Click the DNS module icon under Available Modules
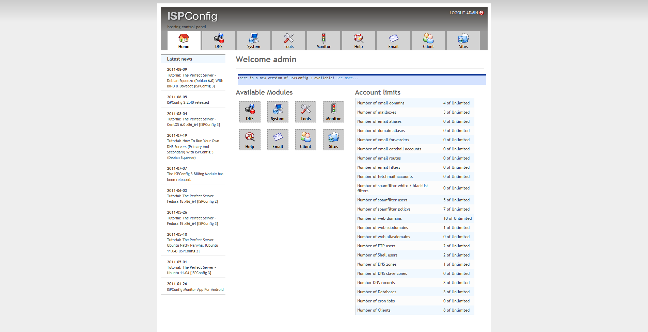Screen dimensions: 648x332 click(250, 112)
